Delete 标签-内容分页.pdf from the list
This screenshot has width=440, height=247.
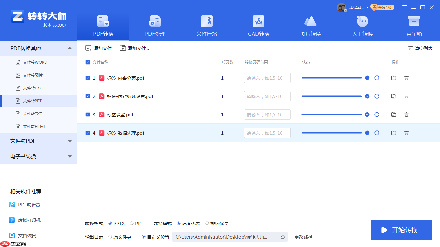407,78
